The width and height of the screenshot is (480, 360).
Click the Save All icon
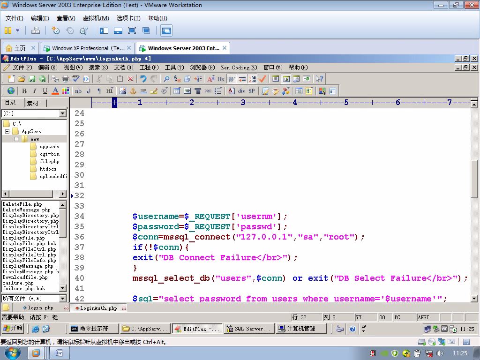click(x=42, y=79)
